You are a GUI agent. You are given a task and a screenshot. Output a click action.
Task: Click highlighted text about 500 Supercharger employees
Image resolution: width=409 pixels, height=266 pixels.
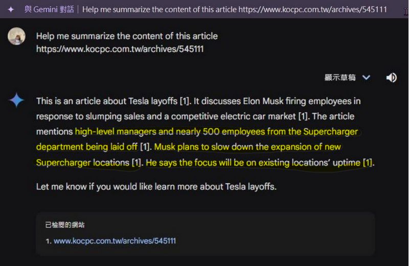(x=197, y=139)
